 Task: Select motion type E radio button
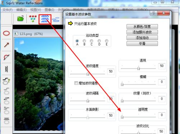[107, 41]
